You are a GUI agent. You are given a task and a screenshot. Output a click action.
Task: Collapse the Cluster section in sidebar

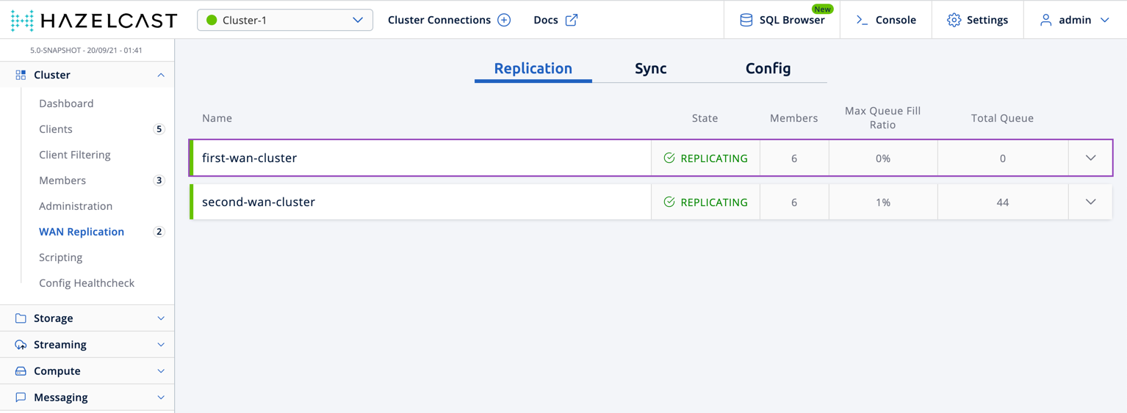click(161, 75)
